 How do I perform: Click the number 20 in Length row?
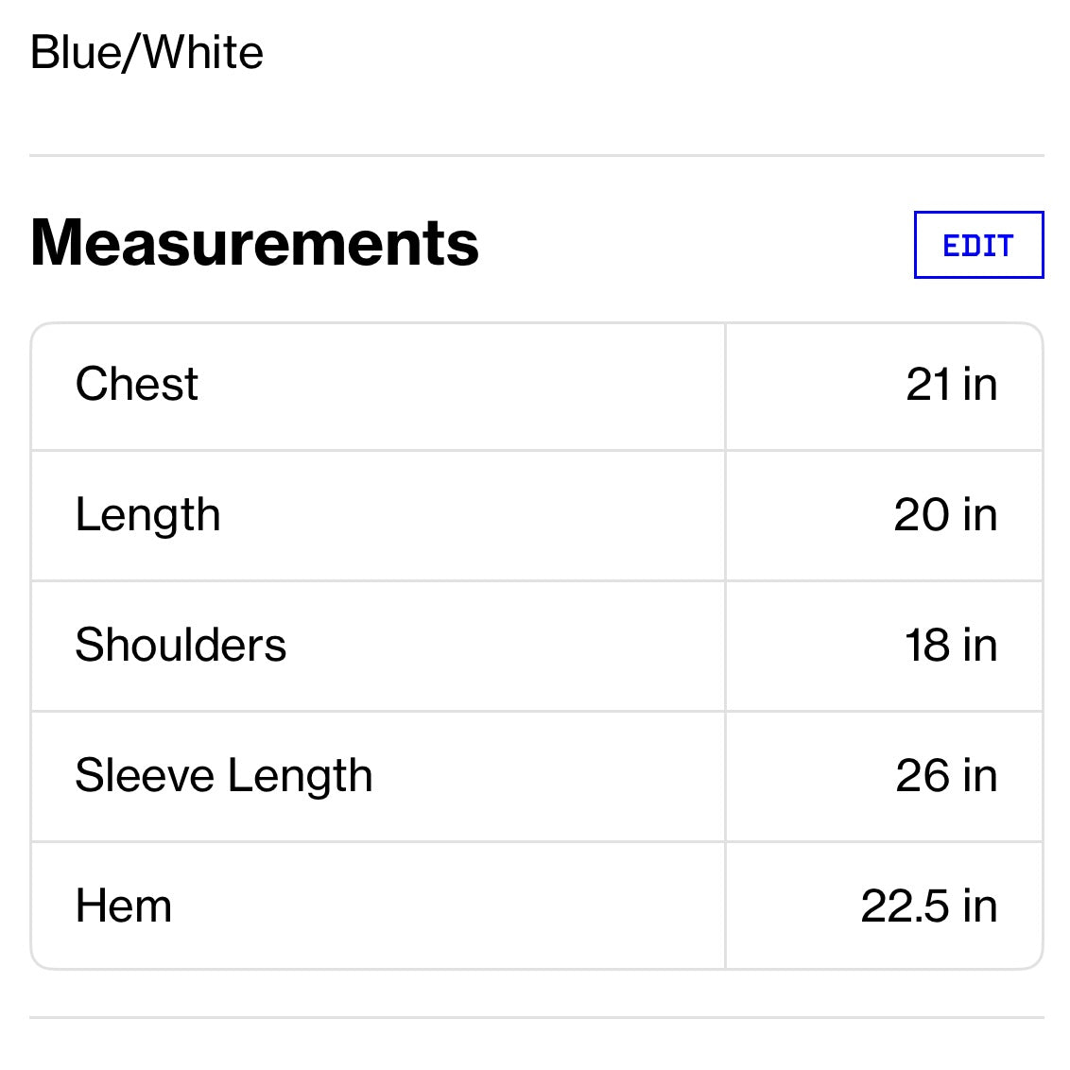click(922, 515)
